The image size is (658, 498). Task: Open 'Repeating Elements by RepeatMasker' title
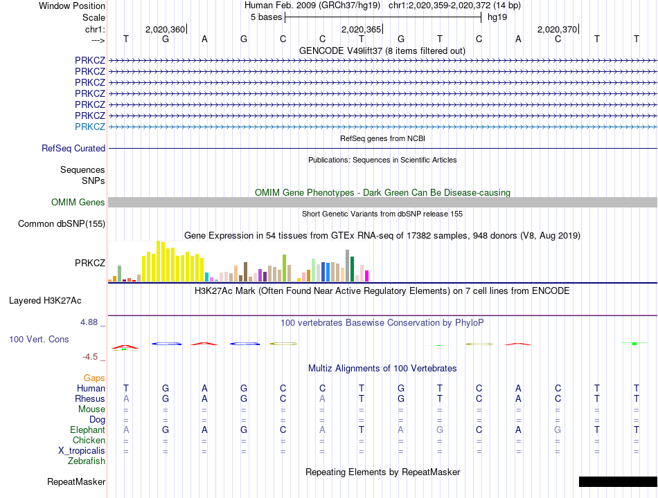(x=383, y=472)
